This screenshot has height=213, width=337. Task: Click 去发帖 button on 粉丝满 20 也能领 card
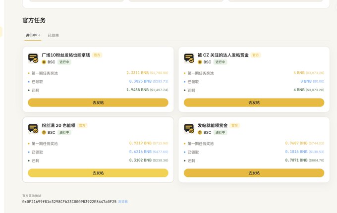(98, 173)
